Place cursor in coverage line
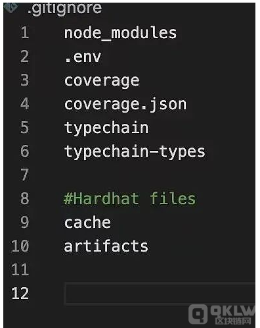This screenshot has height=328, width=260. coord(102,81)
